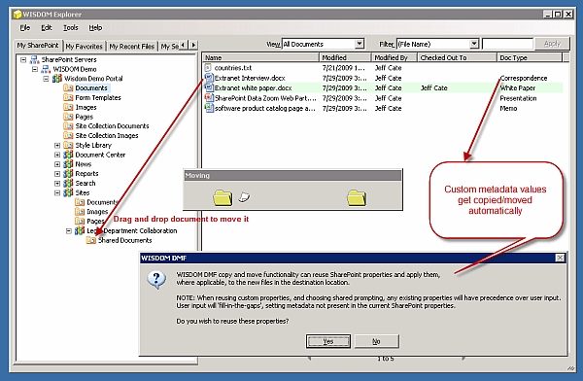Open the Help menu

(x=95, y=27)
